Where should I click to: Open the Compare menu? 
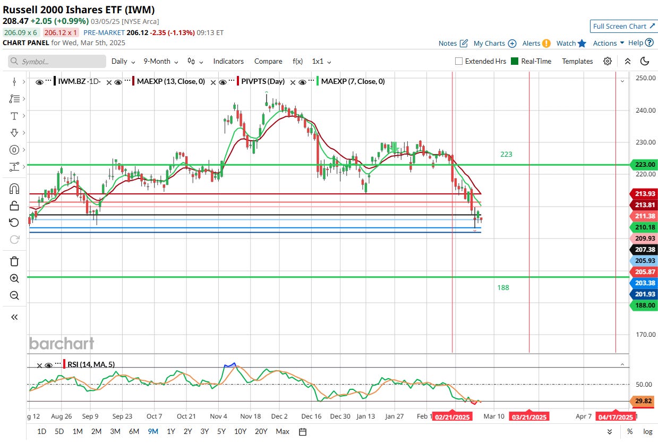click(268, 61)
